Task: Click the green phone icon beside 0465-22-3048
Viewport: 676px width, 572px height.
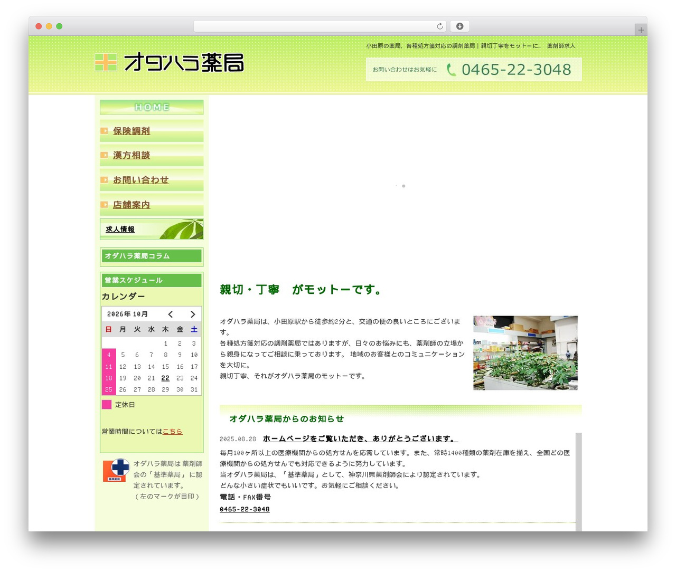Action: (x=451, y=70)
